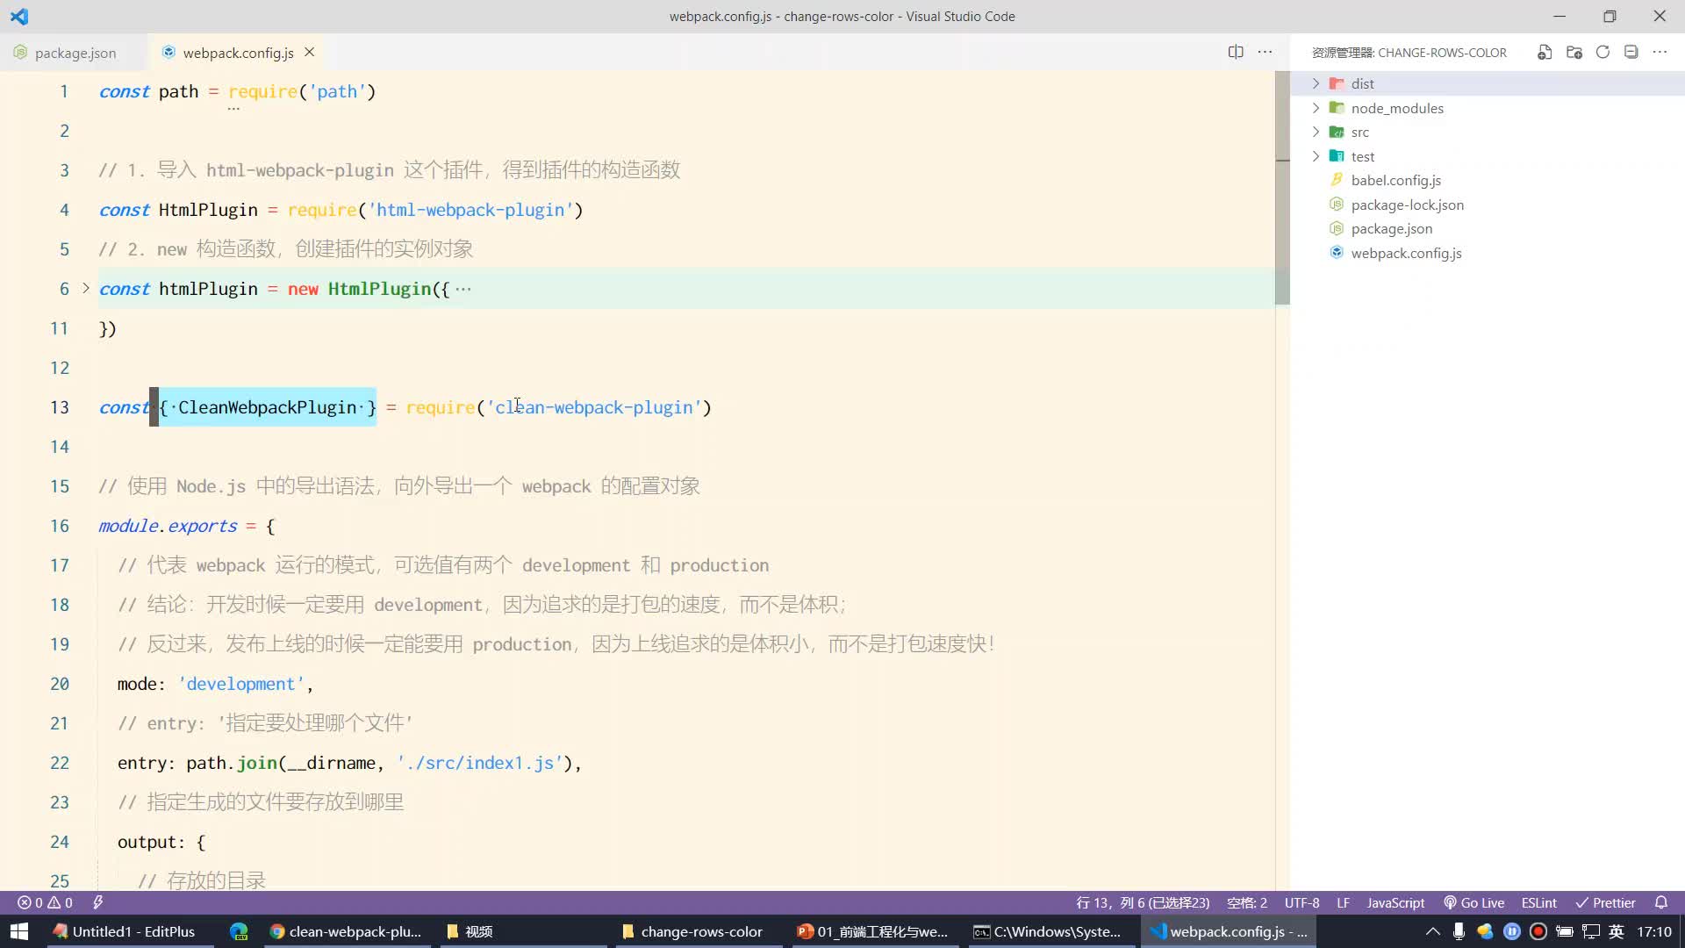Open the 视频 folder taskbar window
Viewport: 1685px width, 948px height.
pos(521,931)
